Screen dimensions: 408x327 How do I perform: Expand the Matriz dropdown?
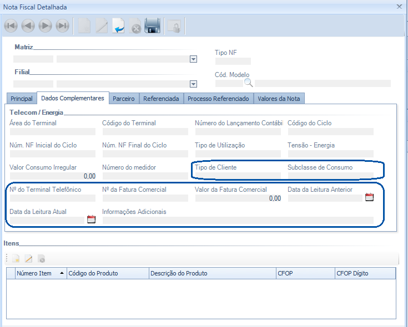(x=193, y=59)
